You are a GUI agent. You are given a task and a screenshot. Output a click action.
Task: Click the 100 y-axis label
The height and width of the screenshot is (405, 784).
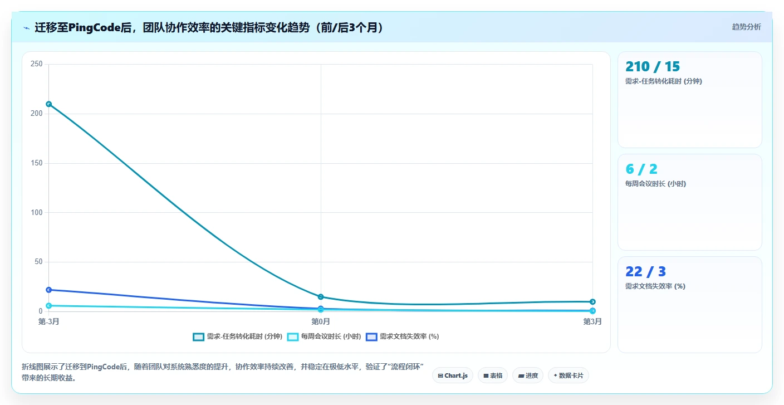click(37, 212)
